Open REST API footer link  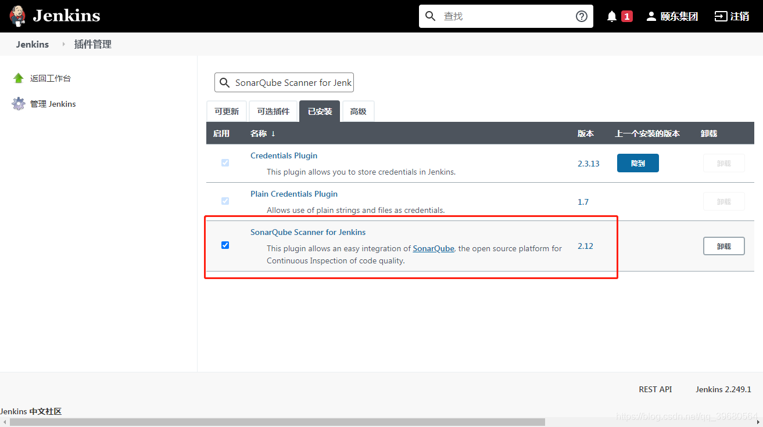[655, 389]
